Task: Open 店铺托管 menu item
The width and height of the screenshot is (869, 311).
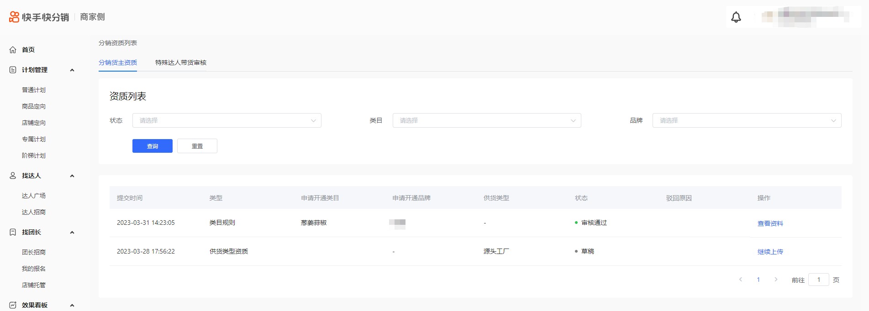Action: point(34,285)
